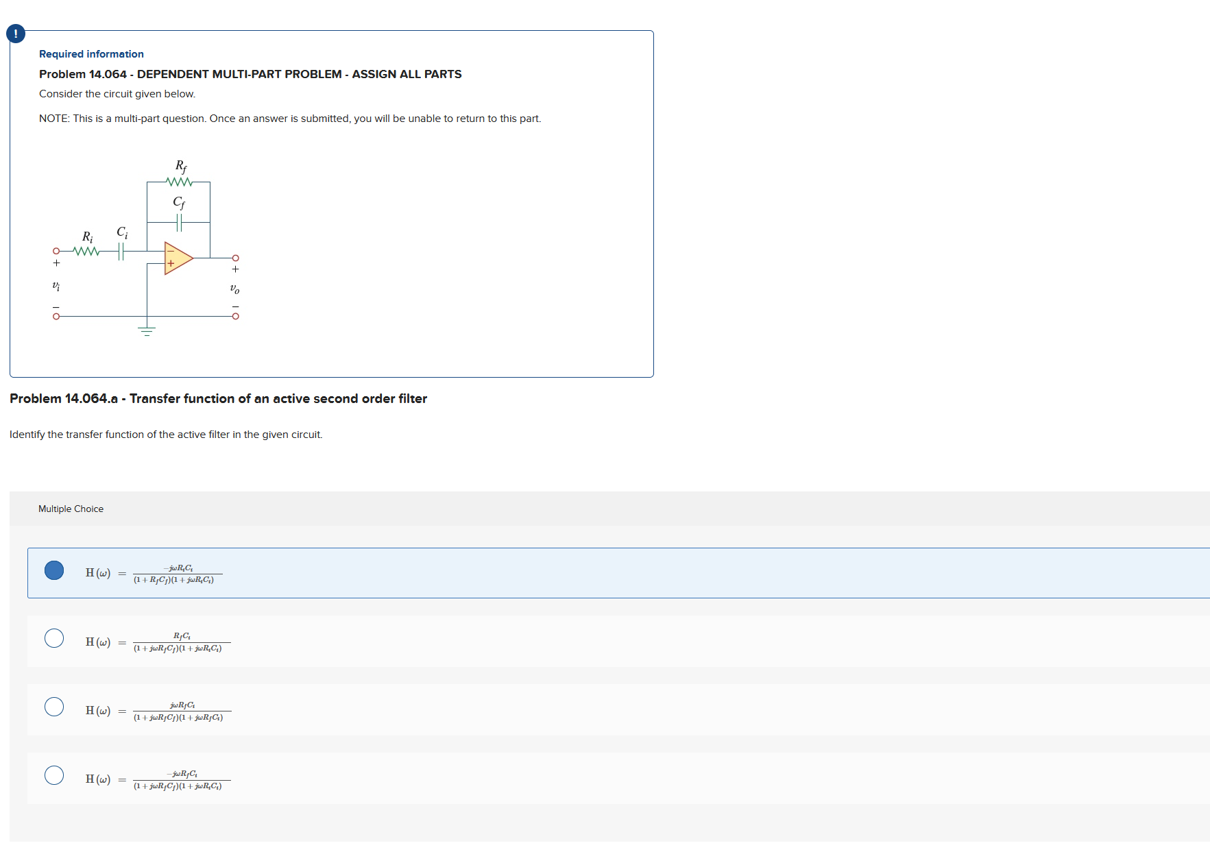
Task: Click the Multiple Choice section header
Action: 71,509
